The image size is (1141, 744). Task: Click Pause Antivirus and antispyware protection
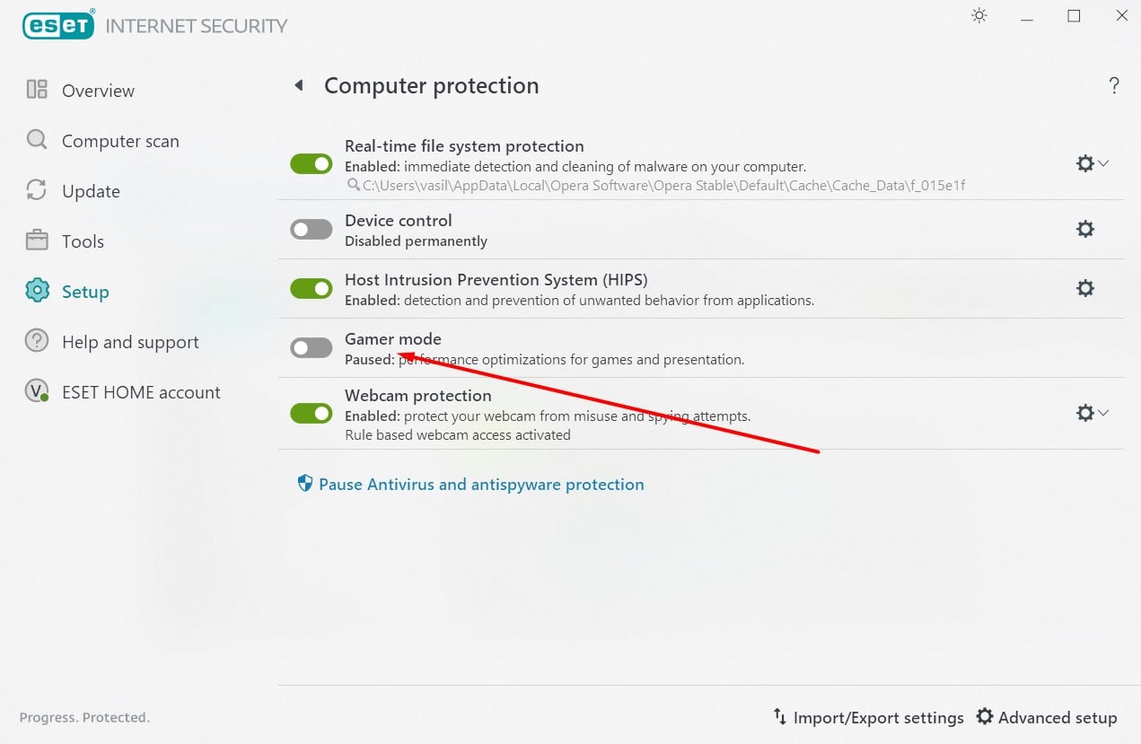click(x=481, y=485)
